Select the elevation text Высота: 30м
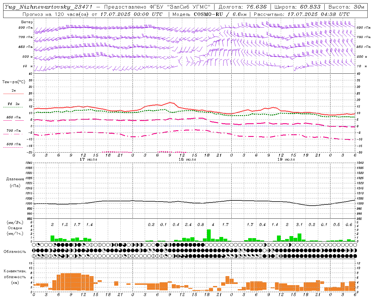372x297 pixels. click(x=346, y=7)
